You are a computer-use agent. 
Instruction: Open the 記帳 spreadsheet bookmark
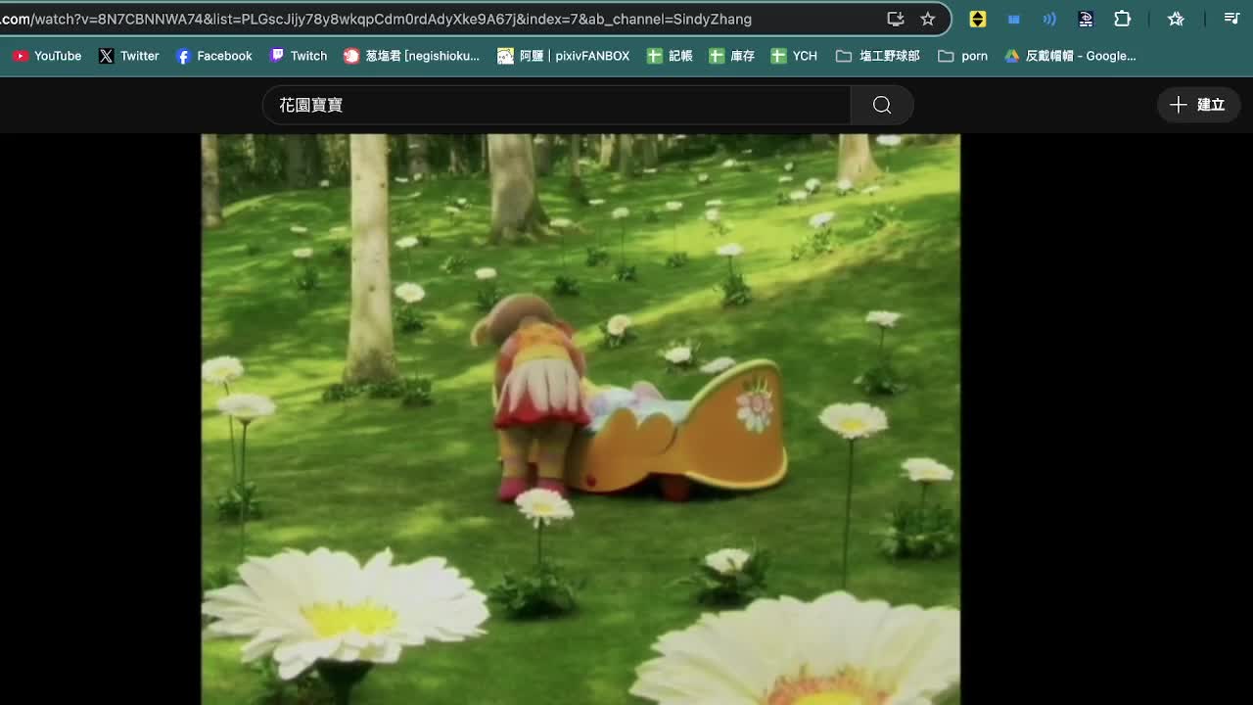[x=670, y=56]
